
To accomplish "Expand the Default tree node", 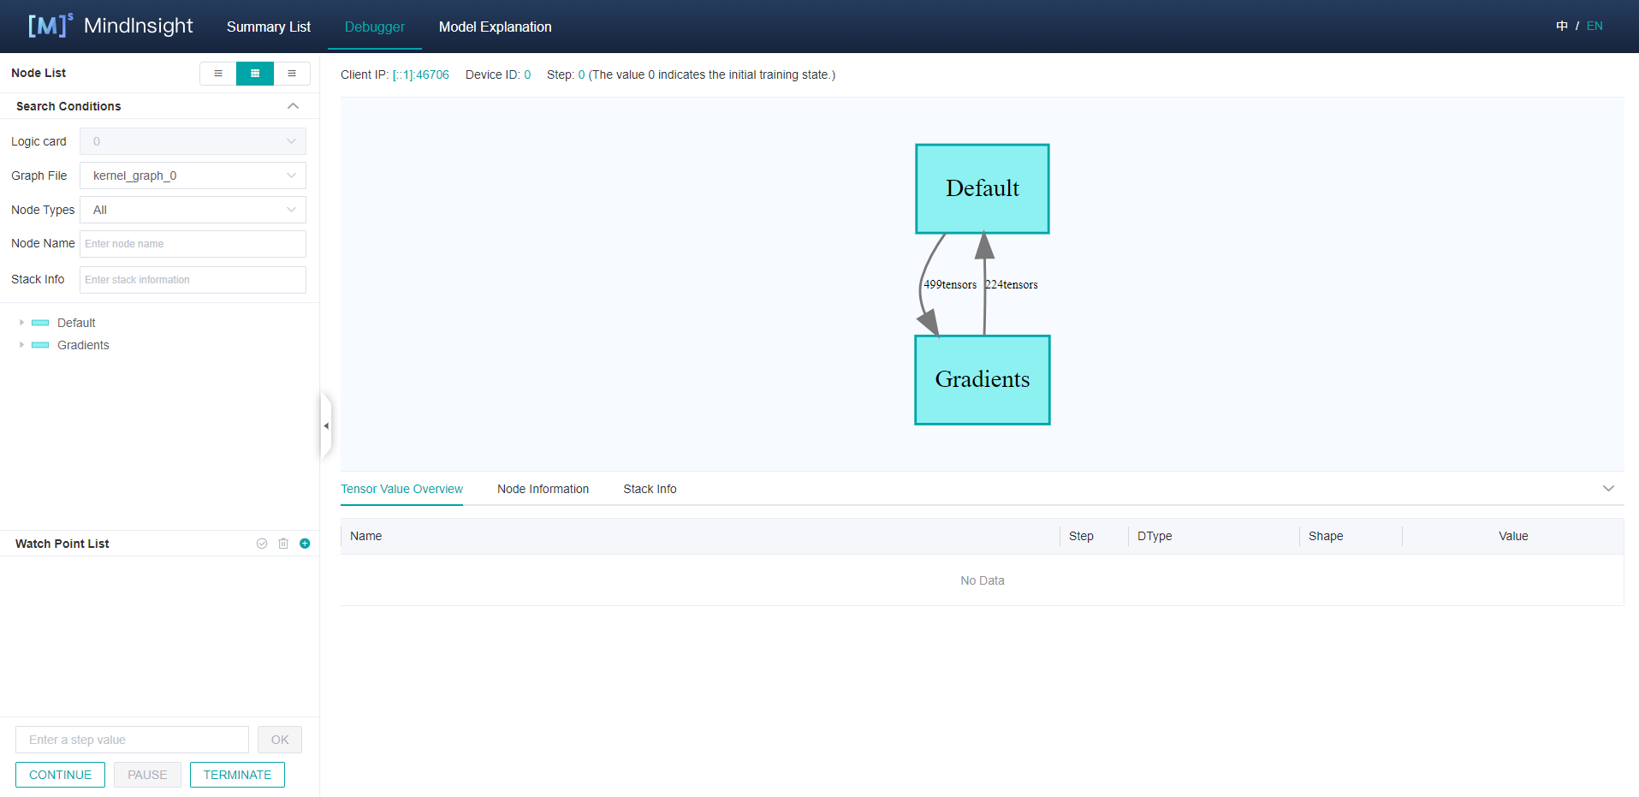I will tap(21, 323).
